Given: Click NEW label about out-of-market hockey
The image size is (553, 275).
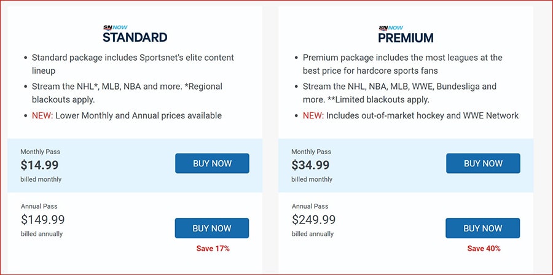Looking at the screenshot, I should click(313, 115).
